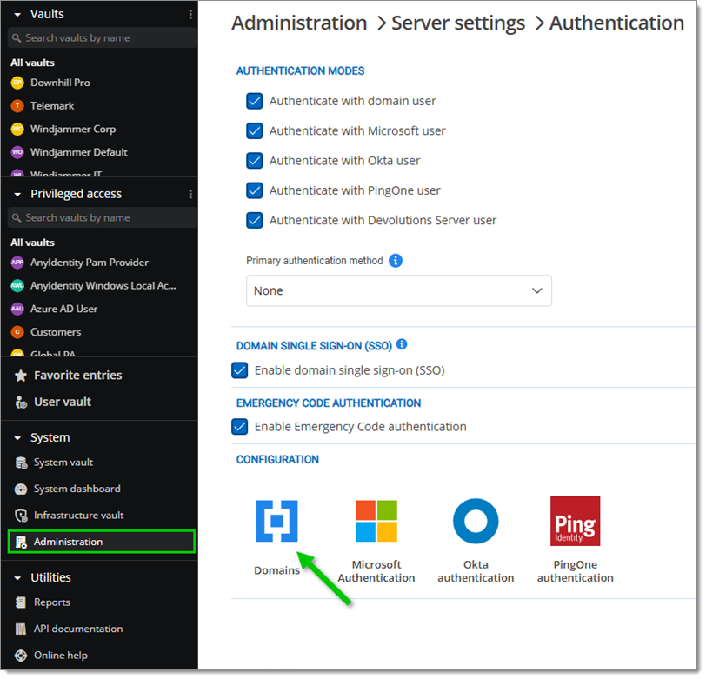Open the Domains configuration icon
Image resolution: width=706 pixels, height=679 pixels.
coord(276,522)
